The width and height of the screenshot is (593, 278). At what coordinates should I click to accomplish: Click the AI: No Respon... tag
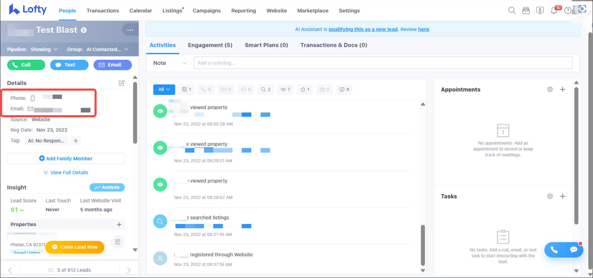tap(46, 141)
